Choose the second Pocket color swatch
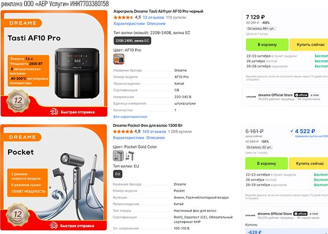The image size is (328, 234). point(130,156)
